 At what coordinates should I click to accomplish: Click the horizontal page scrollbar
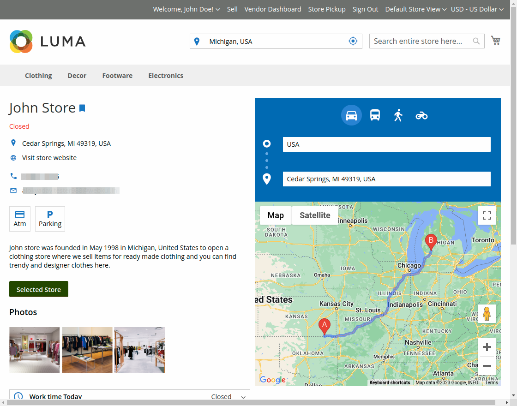pos(251,403)
